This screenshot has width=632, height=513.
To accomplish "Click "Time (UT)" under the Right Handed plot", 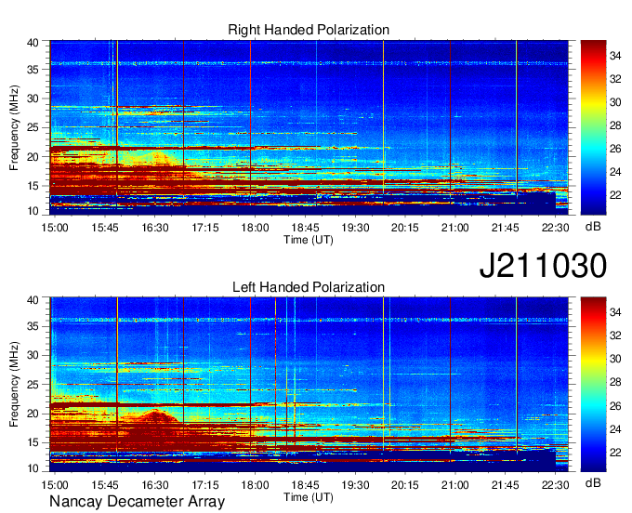I will [x=309, y=240].
